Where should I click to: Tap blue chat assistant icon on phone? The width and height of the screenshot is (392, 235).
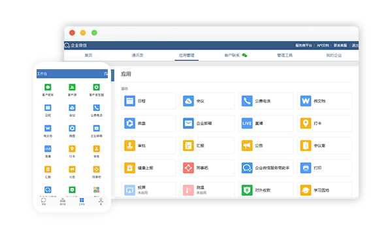pyautogui.click(x=48, y=190)
